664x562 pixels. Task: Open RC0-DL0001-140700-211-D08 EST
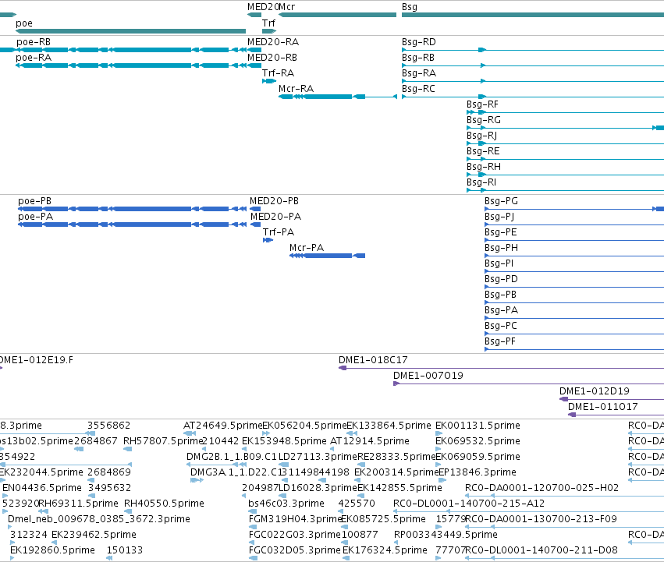coord(541,550)
